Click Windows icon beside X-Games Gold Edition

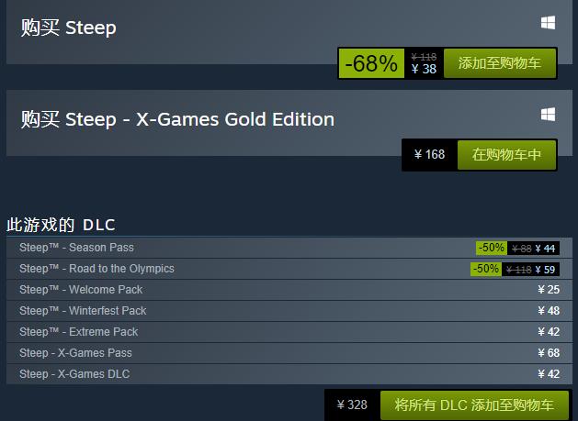click(x=548, y=115)
